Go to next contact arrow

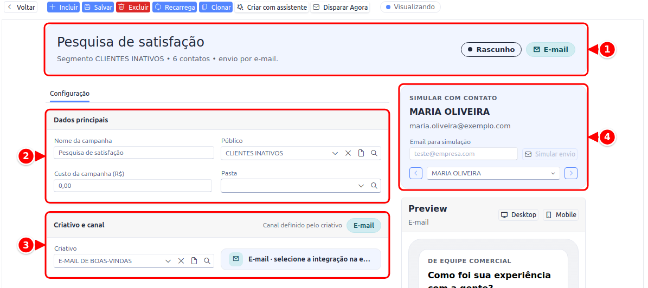(x=571, y=173)
